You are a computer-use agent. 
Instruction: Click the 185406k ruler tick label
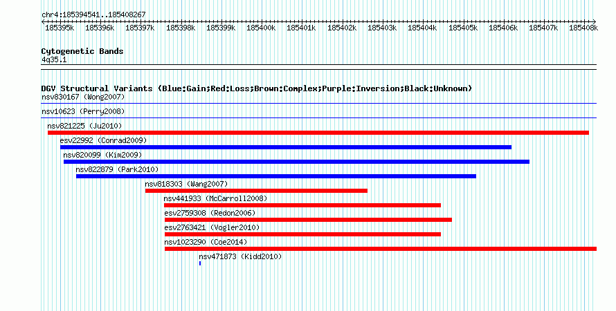(x=503, y=28)
